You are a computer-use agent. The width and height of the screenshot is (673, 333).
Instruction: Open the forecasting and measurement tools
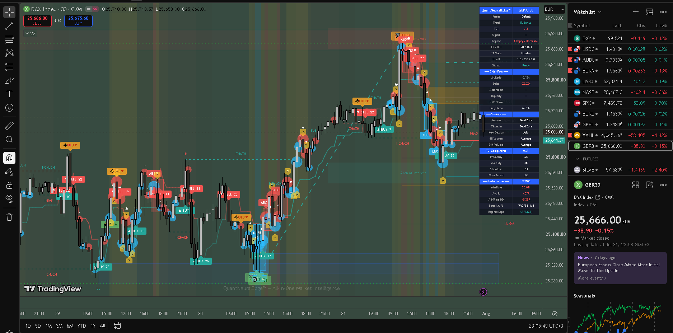click(x=9, y=67)
